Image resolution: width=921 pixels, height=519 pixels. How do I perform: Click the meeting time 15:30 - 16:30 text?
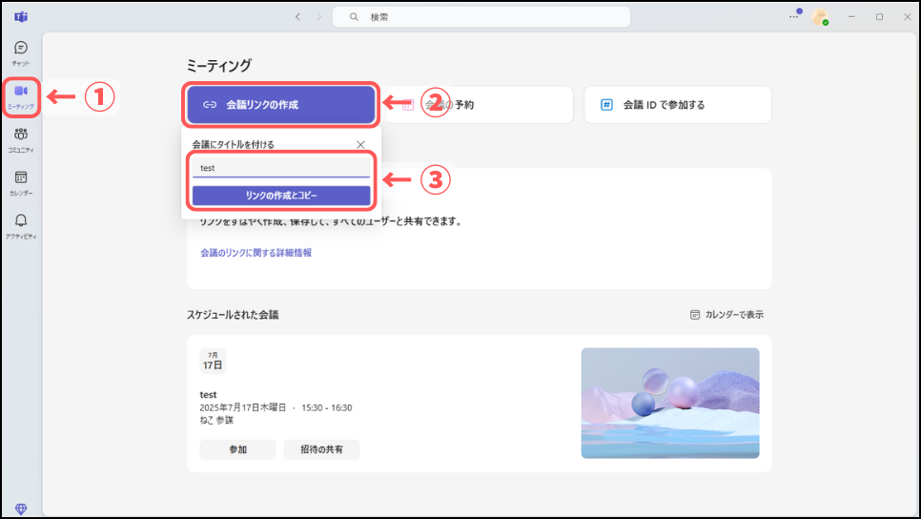[327, 408]
